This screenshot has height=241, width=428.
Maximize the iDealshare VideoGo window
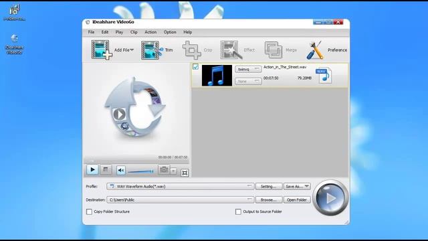tap(328, 22)
